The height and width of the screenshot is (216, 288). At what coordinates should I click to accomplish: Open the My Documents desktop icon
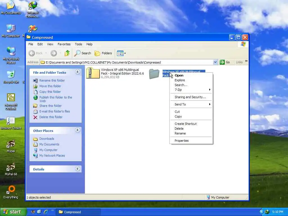pos(11,8)
